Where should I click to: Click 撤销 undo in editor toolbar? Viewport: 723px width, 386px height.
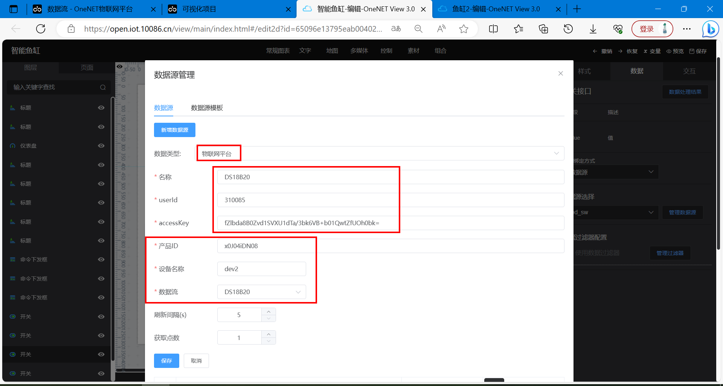point(602,51)
